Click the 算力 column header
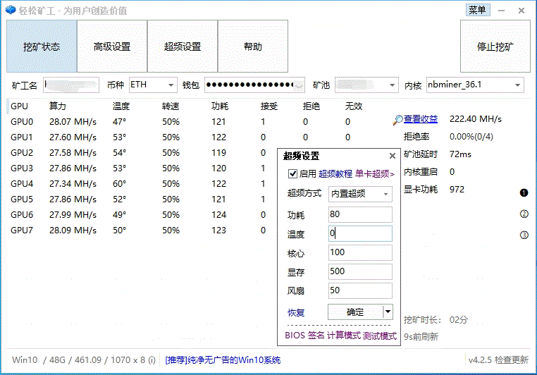The height and width of the screenshot is (375, 537). tap(57, 106)
